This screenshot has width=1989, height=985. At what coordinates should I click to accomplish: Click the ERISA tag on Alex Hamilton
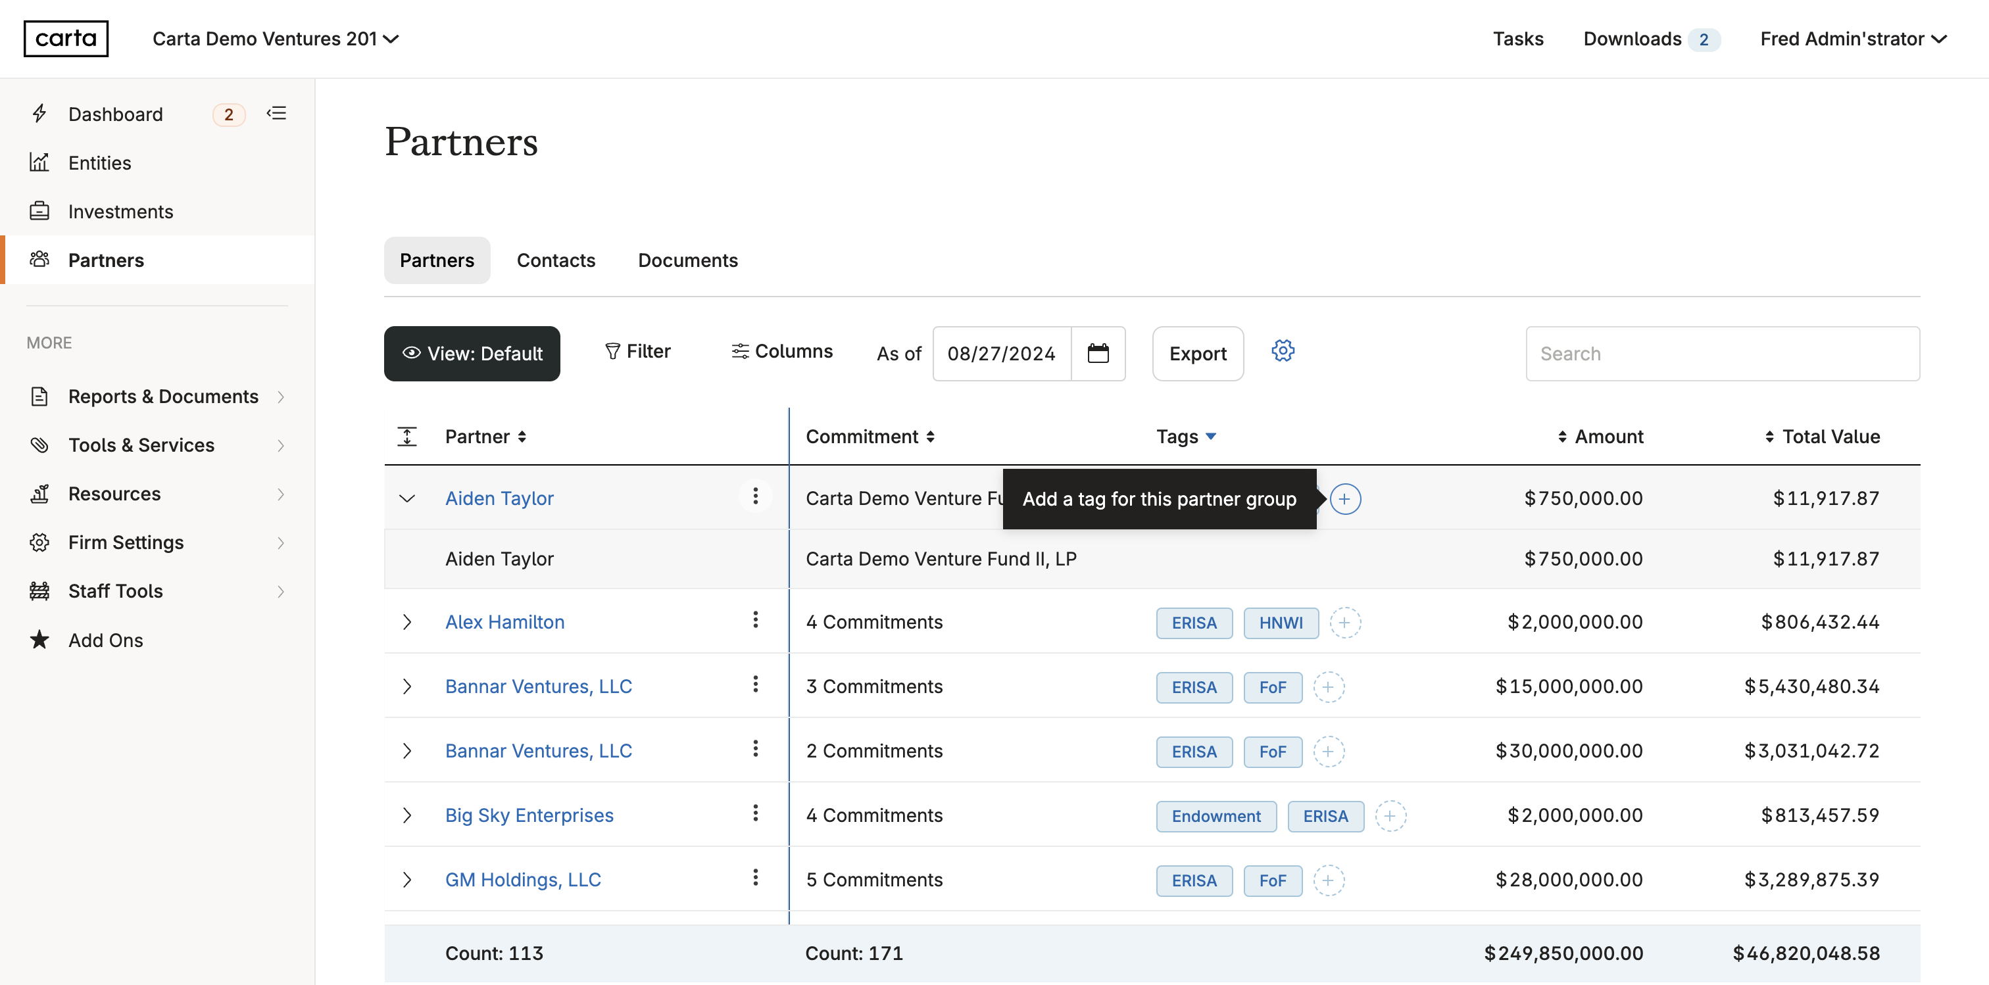[1194, 623]
